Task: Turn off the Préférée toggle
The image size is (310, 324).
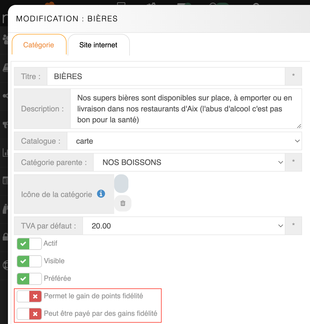Action: pyautogui.click(x=29, y=279)
